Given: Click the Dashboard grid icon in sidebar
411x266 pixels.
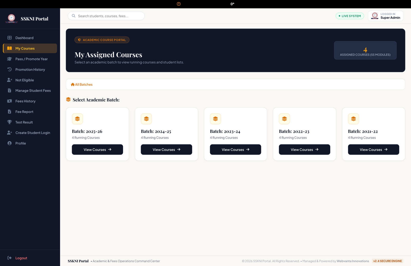Looking at the screenshot, I should pos(10,38).
